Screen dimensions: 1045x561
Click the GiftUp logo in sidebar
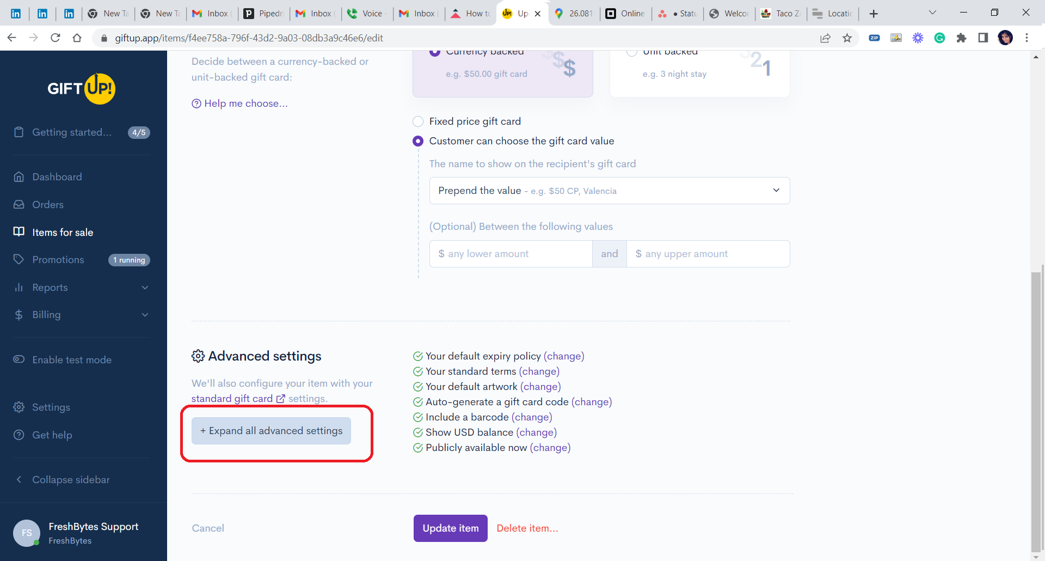click(82, 88)
